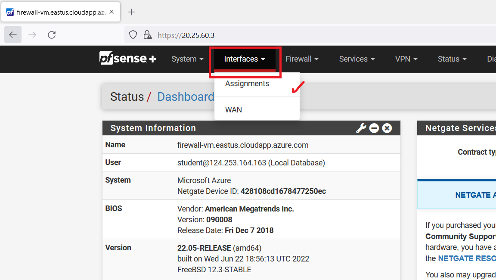
Task: Click the padlock site security icon
Action: [147, 35]
